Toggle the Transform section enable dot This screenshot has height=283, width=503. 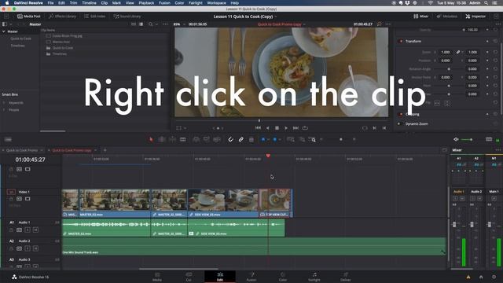[x=400, y=41]
